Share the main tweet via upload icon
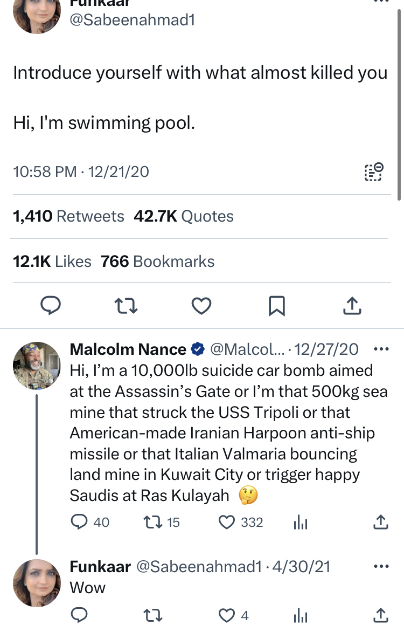 click(x=352, y=306)
